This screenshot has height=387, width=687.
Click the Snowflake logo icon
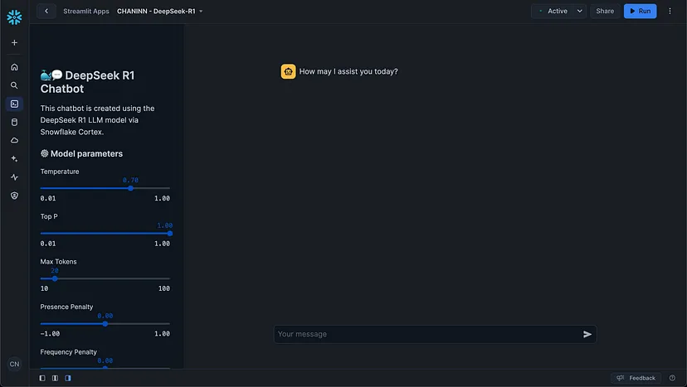click(14, 17)
